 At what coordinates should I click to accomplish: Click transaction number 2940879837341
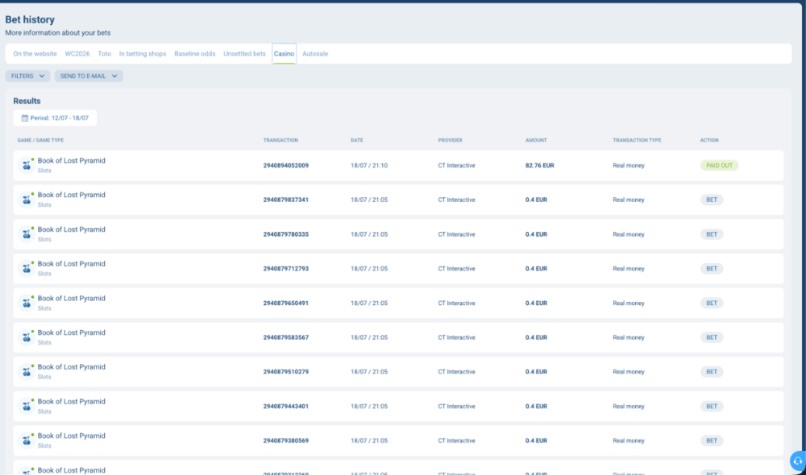click(286, 200)
